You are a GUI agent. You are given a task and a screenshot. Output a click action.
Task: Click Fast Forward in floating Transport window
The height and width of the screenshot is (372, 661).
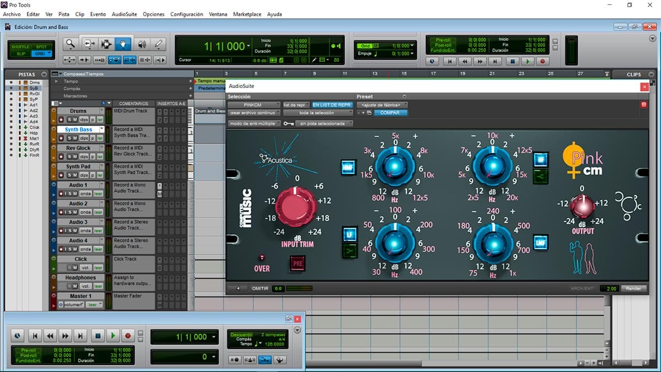66,335
